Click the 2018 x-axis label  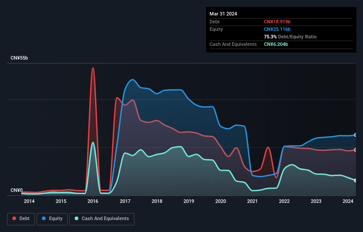pos(157,201)
